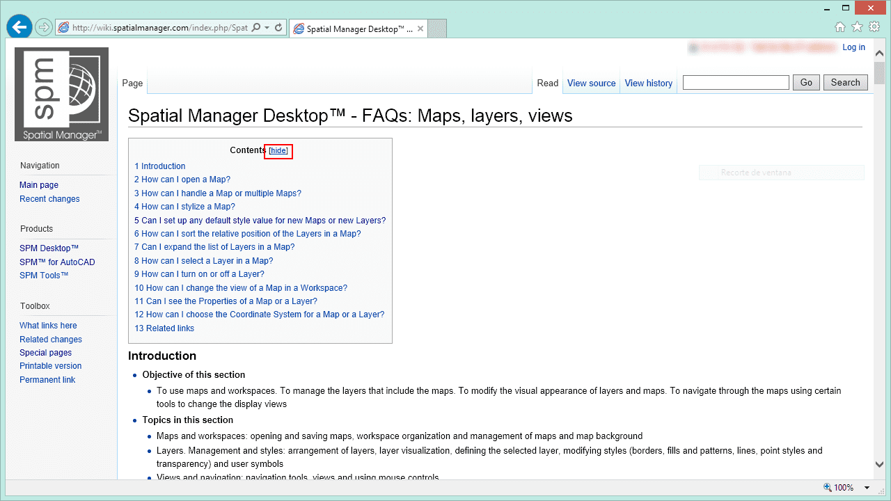Click the search magnifier in address bar

click(x=255, y=28)
